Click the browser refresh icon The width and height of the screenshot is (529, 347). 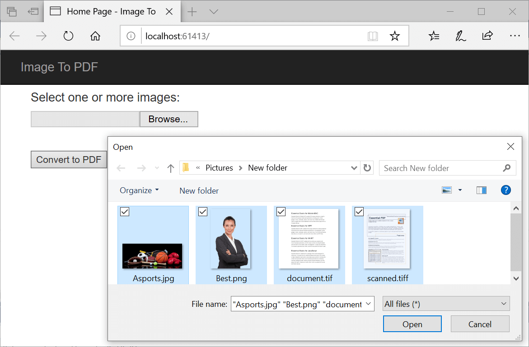(68, 36)
